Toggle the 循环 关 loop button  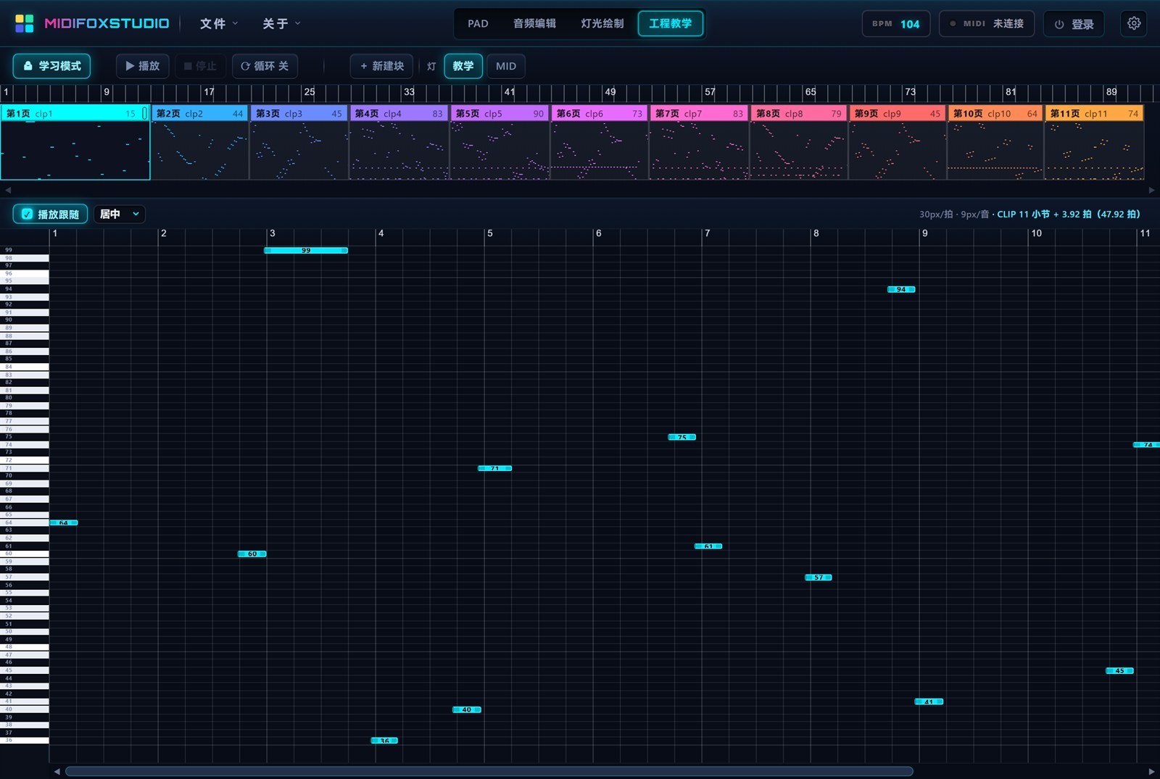(x=265, y=66)
